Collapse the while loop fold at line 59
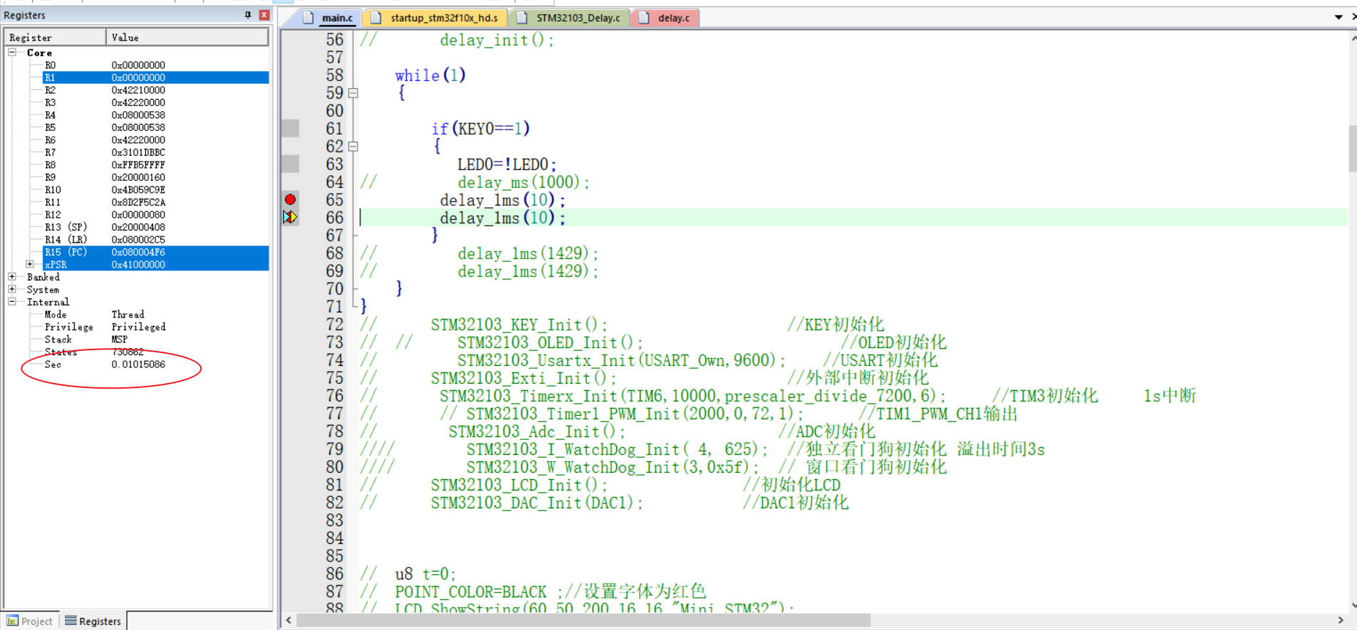Viewport: 1357px width, 630px height. [353, 93]
